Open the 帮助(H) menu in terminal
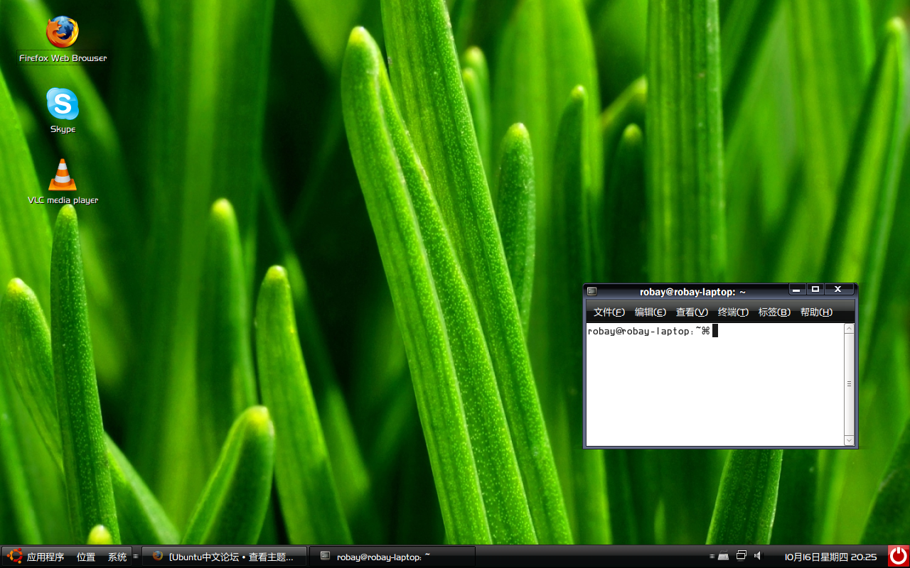 coord(816,312)
